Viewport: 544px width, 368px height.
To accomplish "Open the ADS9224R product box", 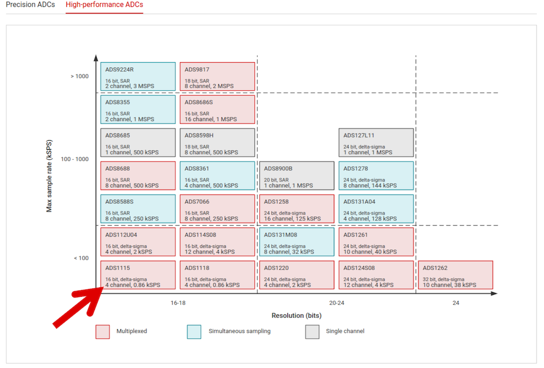I will pos(138,76).
